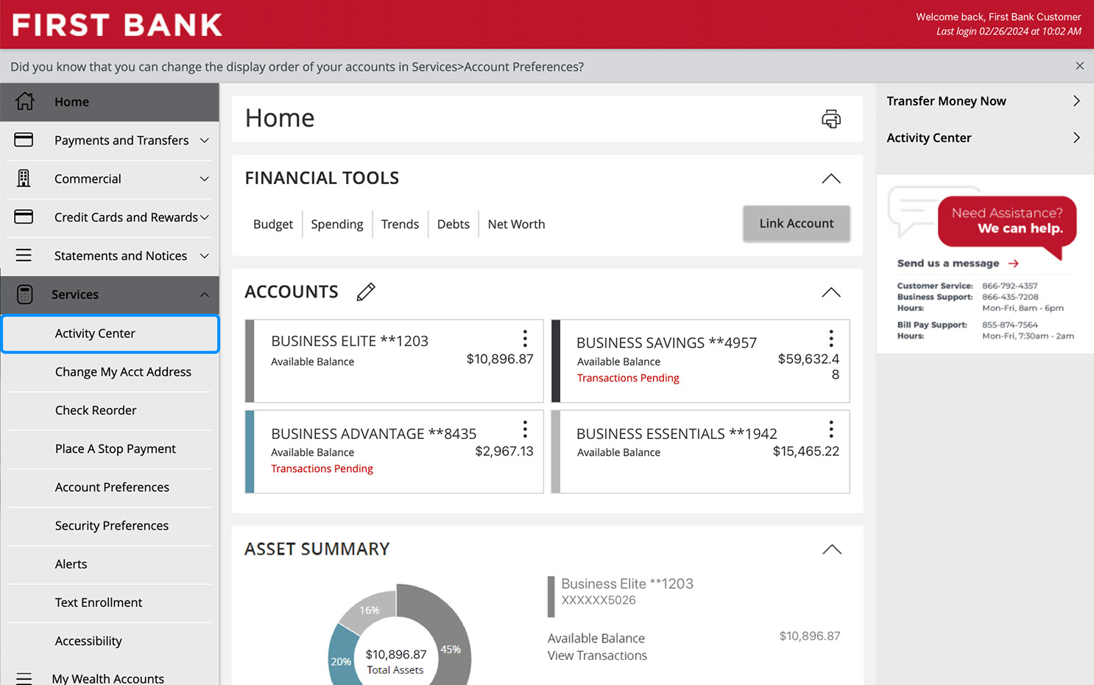
Task: Click the Customer Service number 866-792-4357
Action: pos(1010,286)
